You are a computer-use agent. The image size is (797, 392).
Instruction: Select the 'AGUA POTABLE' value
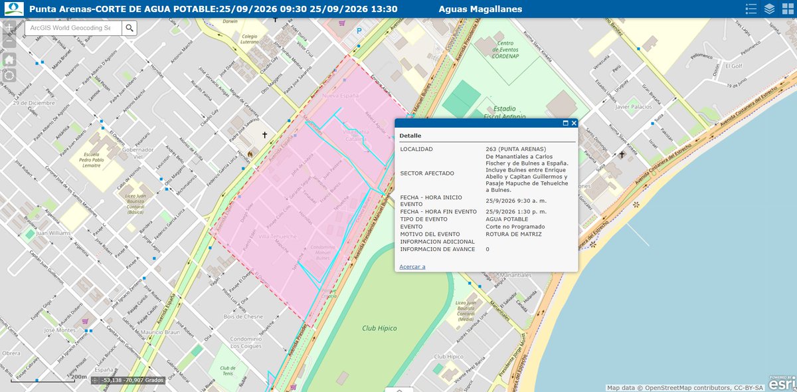tap(507, 219)
